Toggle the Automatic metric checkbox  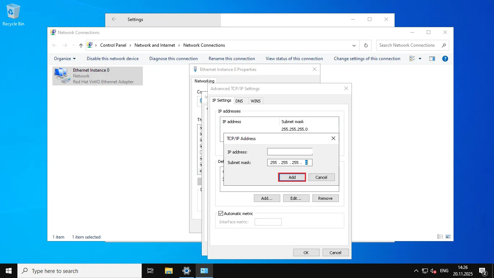coord(221,214)
